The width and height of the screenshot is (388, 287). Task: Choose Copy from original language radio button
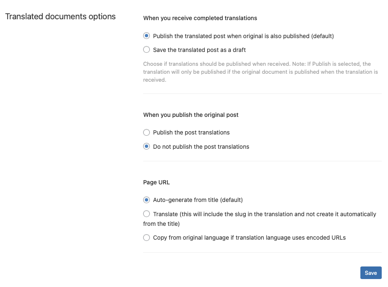point(146,238)
